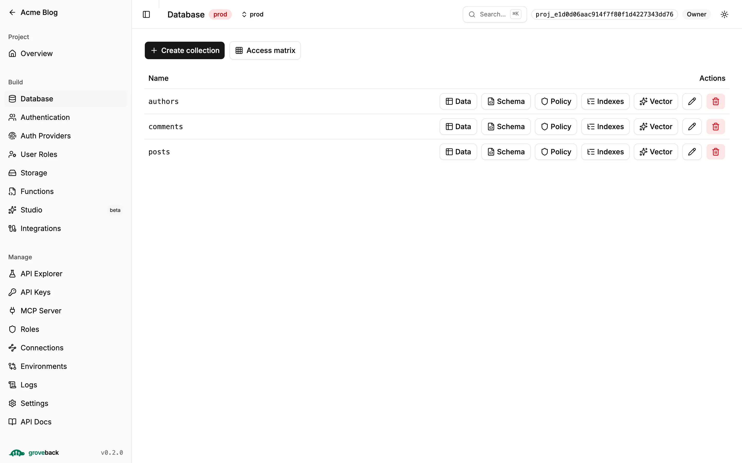Open MCP Server page
The image size is (742, 463).
tap(66, 310)
